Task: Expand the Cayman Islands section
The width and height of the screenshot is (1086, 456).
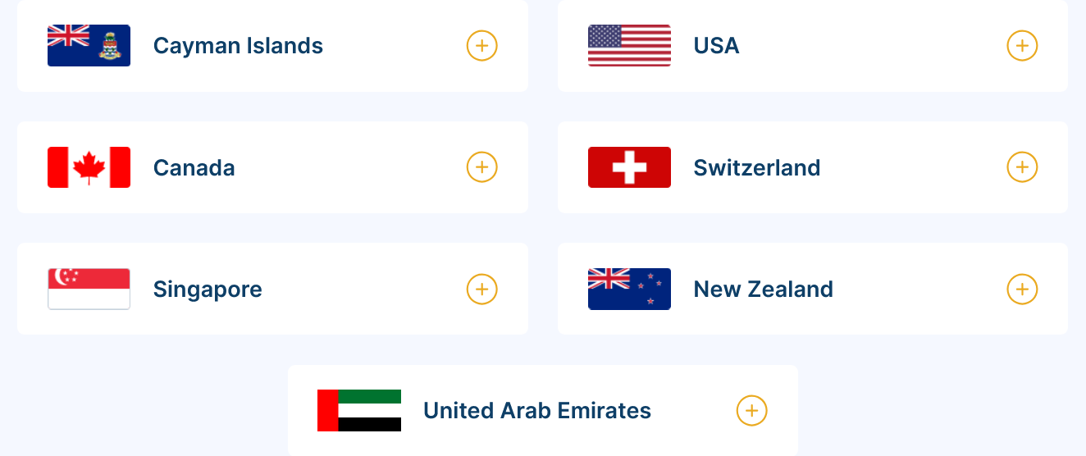Action: click(x=482, y=46)
